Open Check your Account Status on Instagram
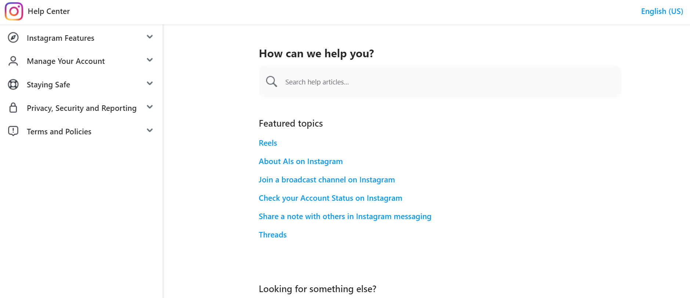The width and height of the screenshot is (690, 298). click(330, 198)
